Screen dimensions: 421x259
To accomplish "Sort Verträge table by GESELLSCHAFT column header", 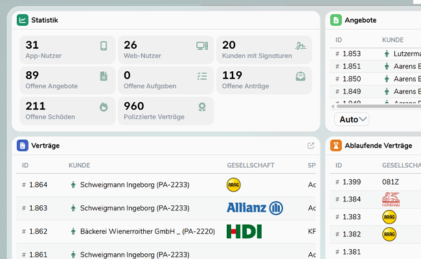I will [x=251, y=165].
